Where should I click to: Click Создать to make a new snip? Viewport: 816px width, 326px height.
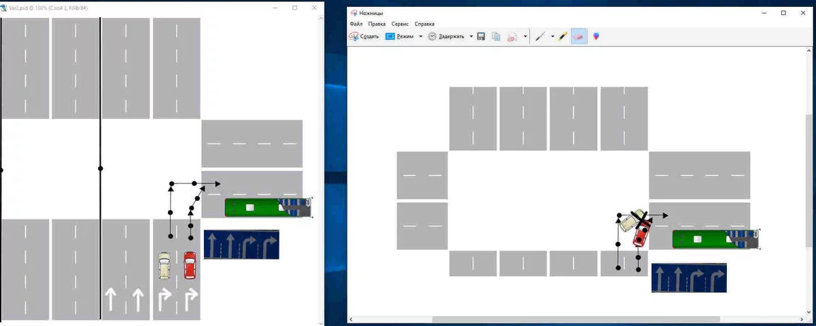coord(364,37)
